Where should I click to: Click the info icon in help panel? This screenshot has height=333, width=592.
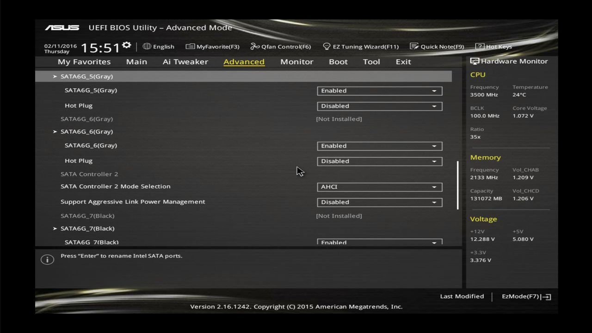pos(47,259)
